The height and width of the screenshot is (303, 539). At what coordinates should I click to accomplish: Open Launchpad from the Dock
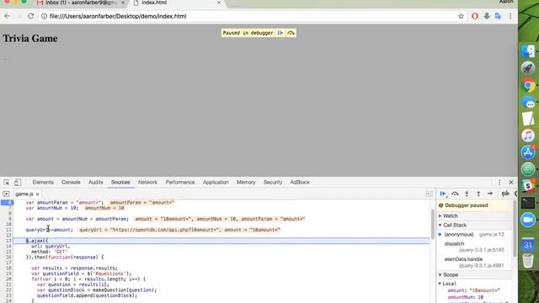(x=528, y=68)
